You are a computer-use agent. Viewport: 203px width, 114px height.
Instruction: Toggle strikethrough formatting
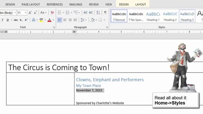click(16, 20)
